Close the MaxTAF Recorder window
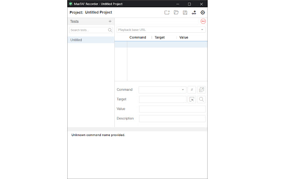 click(x=201, y=4)
